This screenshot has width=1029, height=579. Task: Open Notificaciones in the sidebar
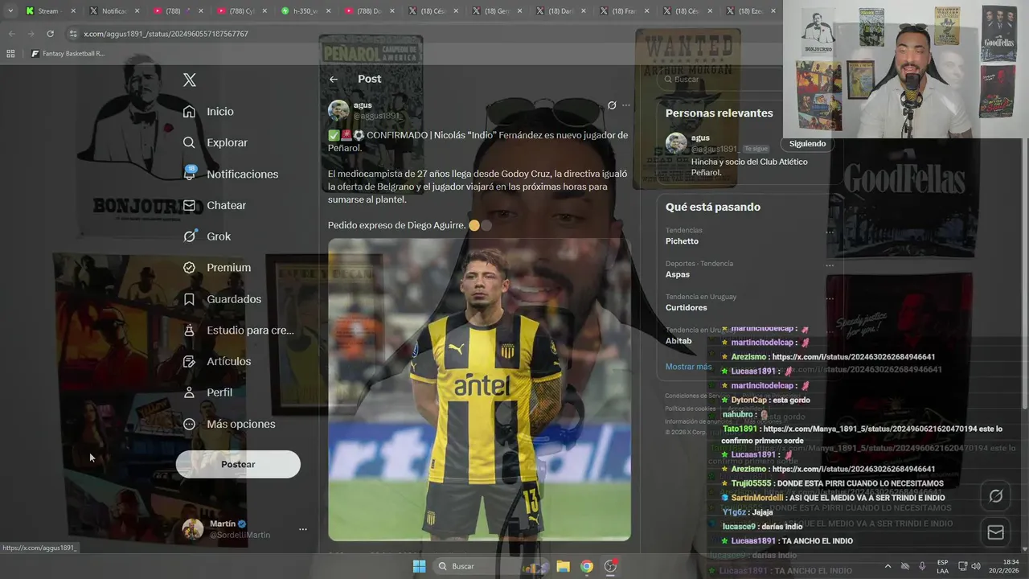coord(230,174)
